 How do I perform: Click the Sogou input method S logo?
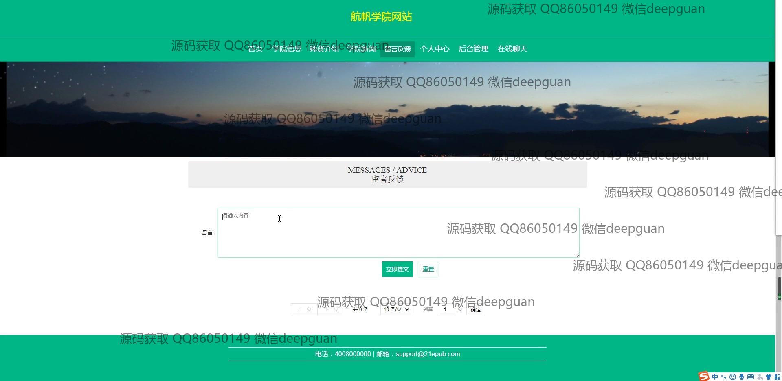(x=703, y=377)
